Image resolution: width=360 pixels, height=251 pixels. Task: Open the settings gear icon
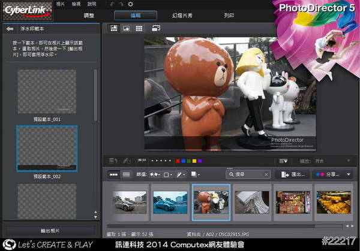pos(130,4)
